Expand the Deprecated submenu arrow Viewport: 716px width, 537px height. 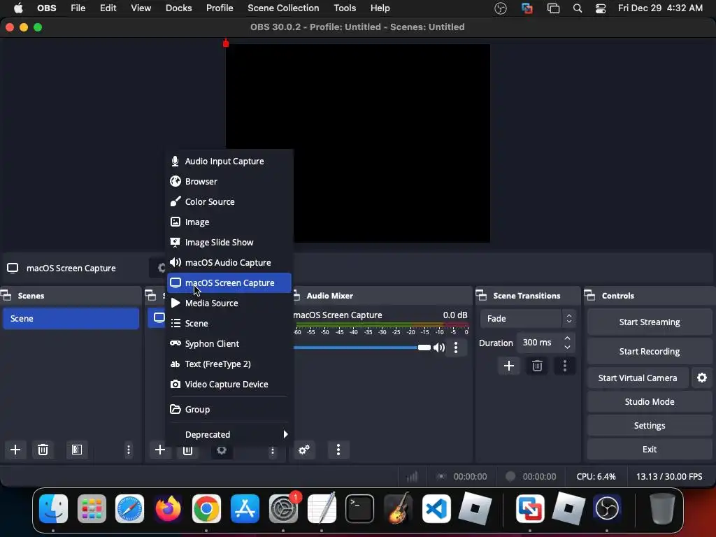(x=285, y=434)
